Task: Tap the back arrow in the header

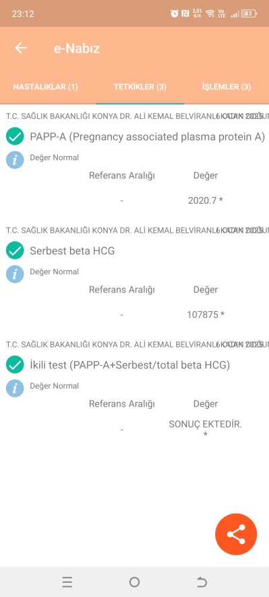Action: coord(21,48)
